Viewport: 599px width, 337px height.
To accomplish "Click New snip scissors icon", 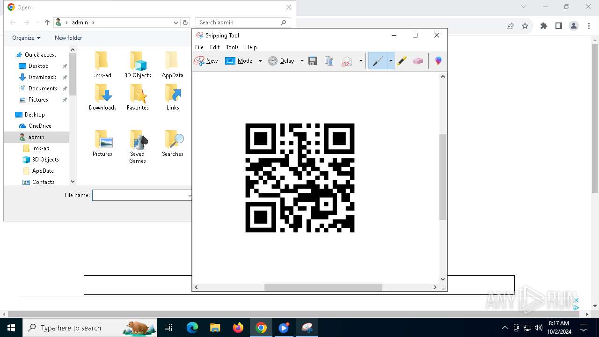I will [x=206, y=61].
